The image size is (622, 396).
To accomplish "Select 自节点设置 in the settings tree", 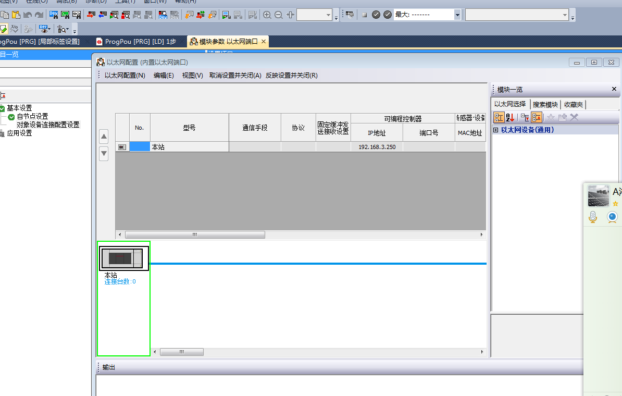I will pos(32,117).
